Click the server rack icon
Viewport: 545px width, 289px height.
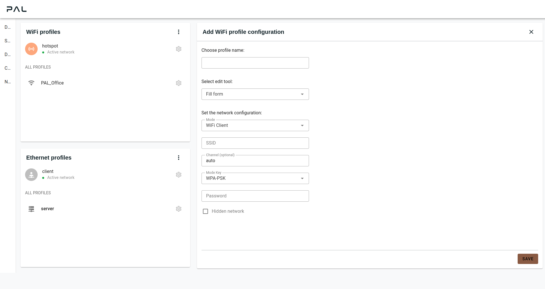tap(31, 209)
